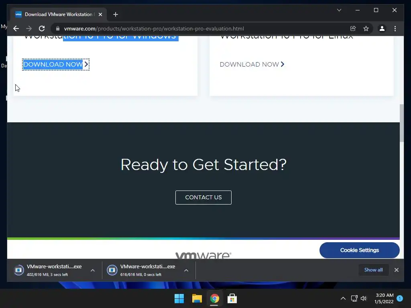View site lock information icon
Viewport: 411px width, 308px height.
[58, 28]
